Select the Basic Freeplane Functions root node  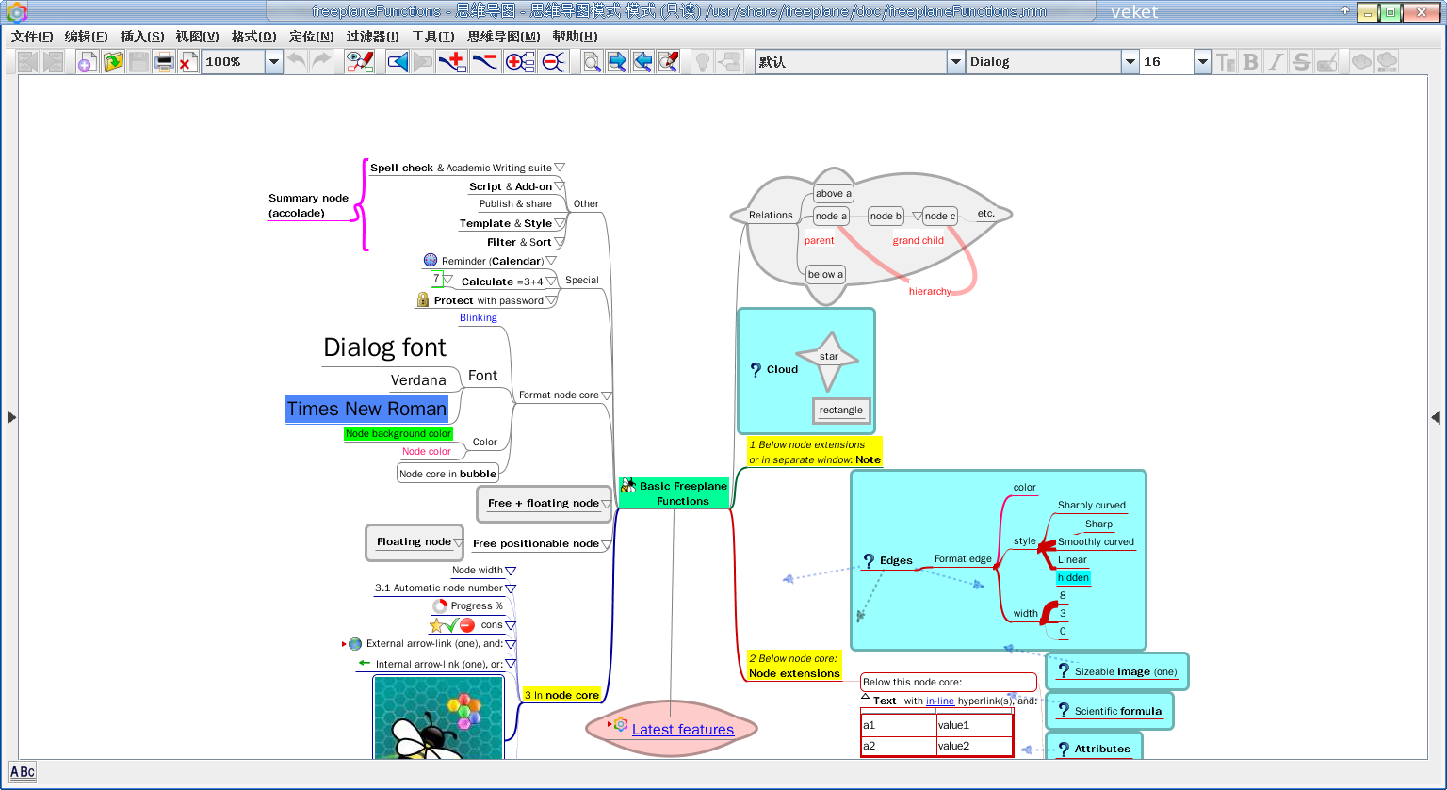pos(675,493)
